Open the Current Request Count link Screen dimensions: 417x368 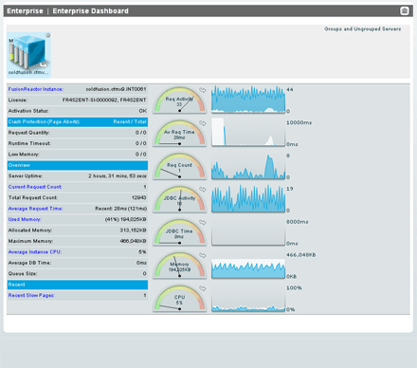click(35, 187)
